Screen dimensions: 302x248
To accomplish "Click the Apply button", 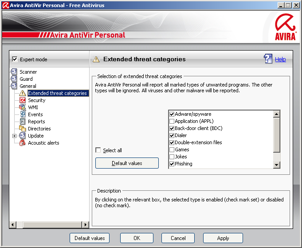I will 223,238.
